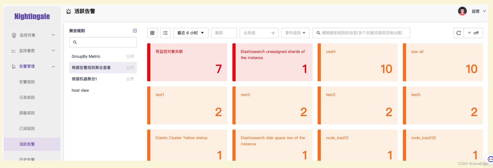Focus the 模糊搜索规则和标签 search field
Viewport: 493px width, 168px height.
click(x=361, y=33)
